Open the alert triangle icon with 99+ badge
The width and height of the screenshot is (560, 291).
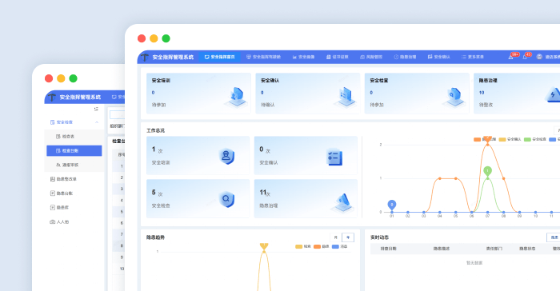pos(510,57)
